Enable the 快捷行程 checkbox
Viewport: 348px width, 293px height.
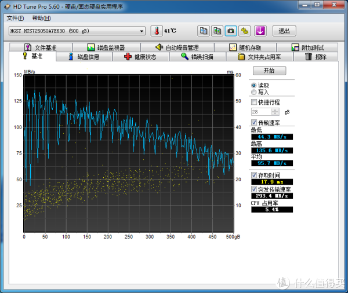[x=254, y=102]
